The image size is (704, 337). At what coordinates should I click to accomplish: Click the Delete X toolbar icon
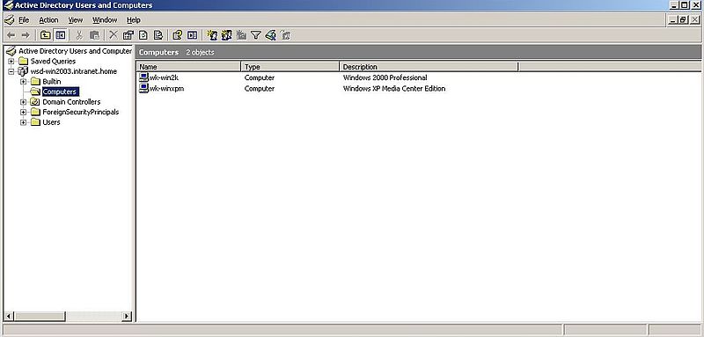(x=114, y=35)
